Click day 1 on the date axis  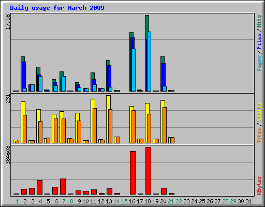tap(17, 201)
